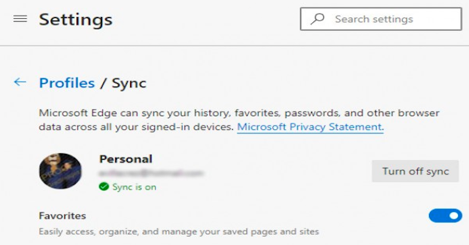Click the back arrow beside Profiles

pos(20,82)
